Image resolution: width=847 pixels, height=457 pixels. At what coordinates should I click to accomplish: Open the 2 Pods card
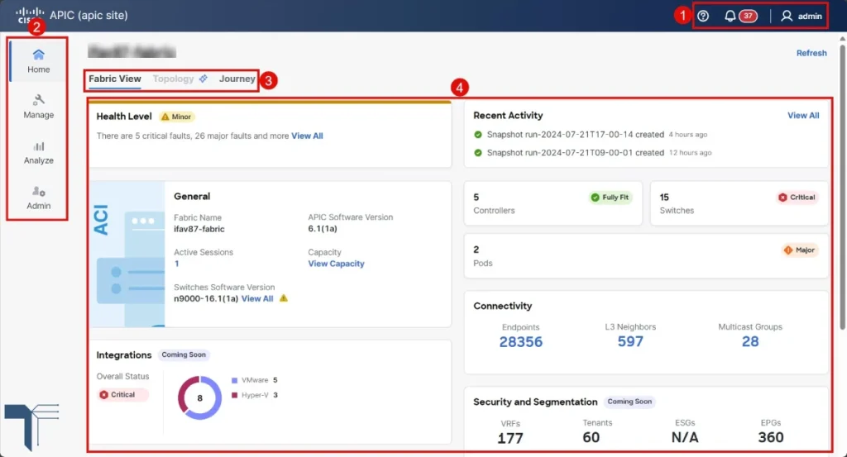[646, 255]
